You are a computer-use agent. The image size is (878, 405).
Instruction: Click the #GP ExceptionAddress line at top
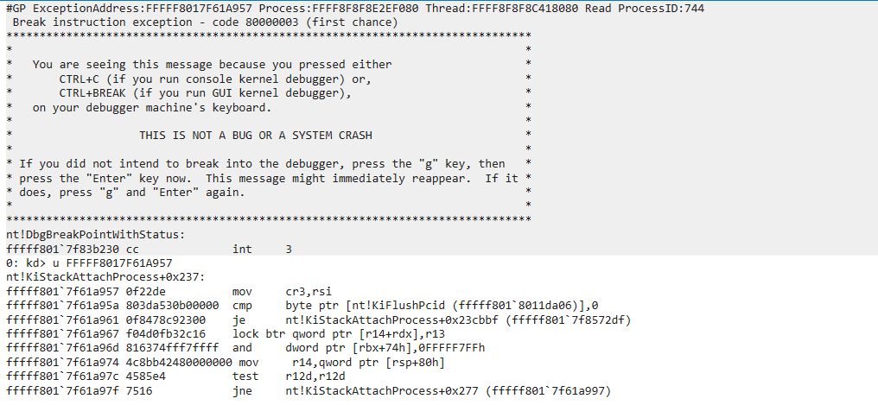coord(355,9)
